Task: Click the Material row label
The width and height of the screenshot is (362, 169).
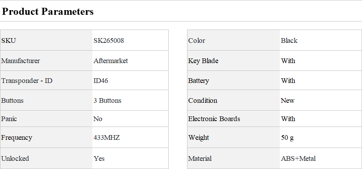Action: coord(200,158)
